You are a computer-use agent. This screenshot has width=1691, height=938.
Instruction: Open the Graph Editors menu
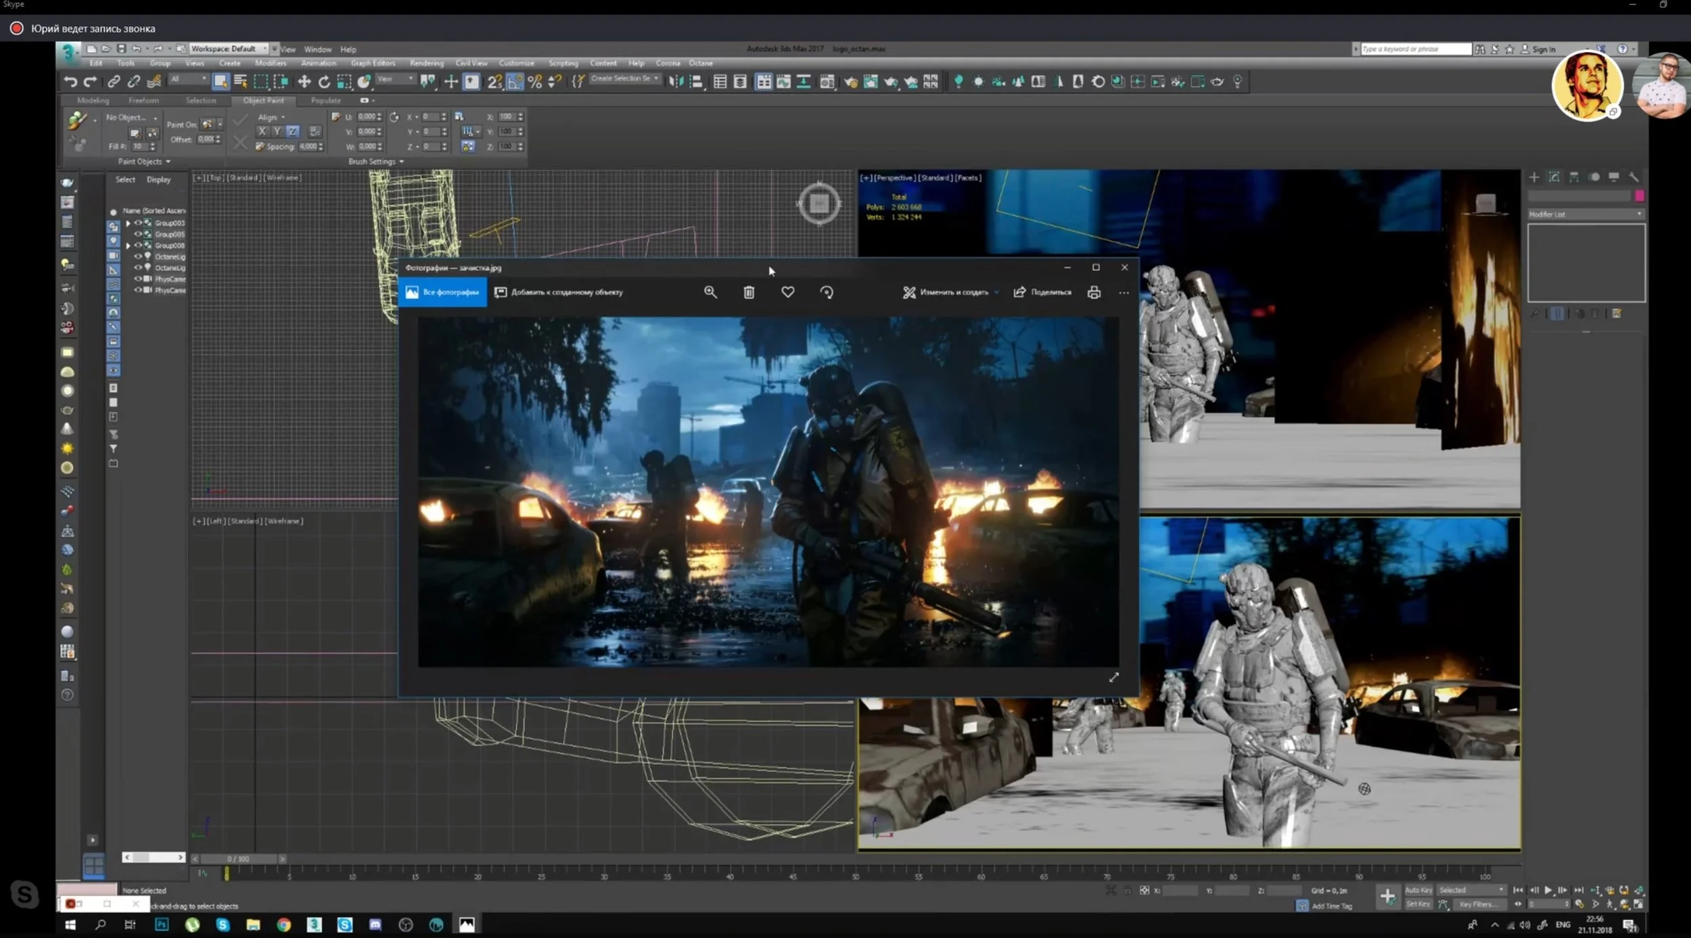point(373,63)
